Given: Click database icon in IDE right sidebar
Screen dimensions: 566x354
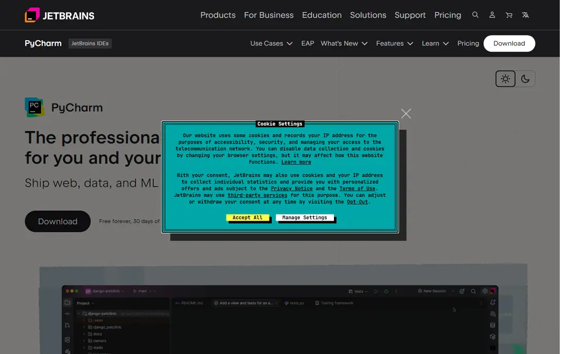Looking at the screenshot, I should tap(493, 325).
